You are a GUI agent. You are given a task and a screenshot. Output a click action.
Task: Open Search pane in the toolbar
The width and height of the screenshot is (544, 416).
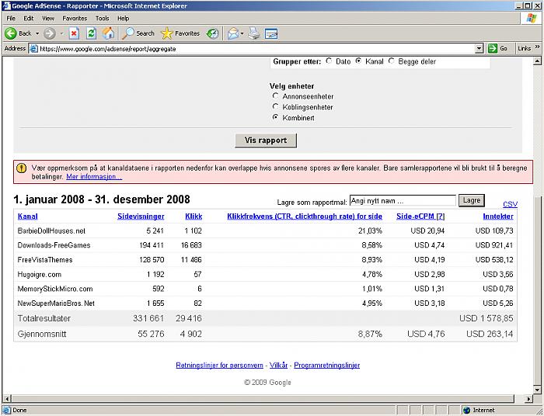(x=138, y=33)
